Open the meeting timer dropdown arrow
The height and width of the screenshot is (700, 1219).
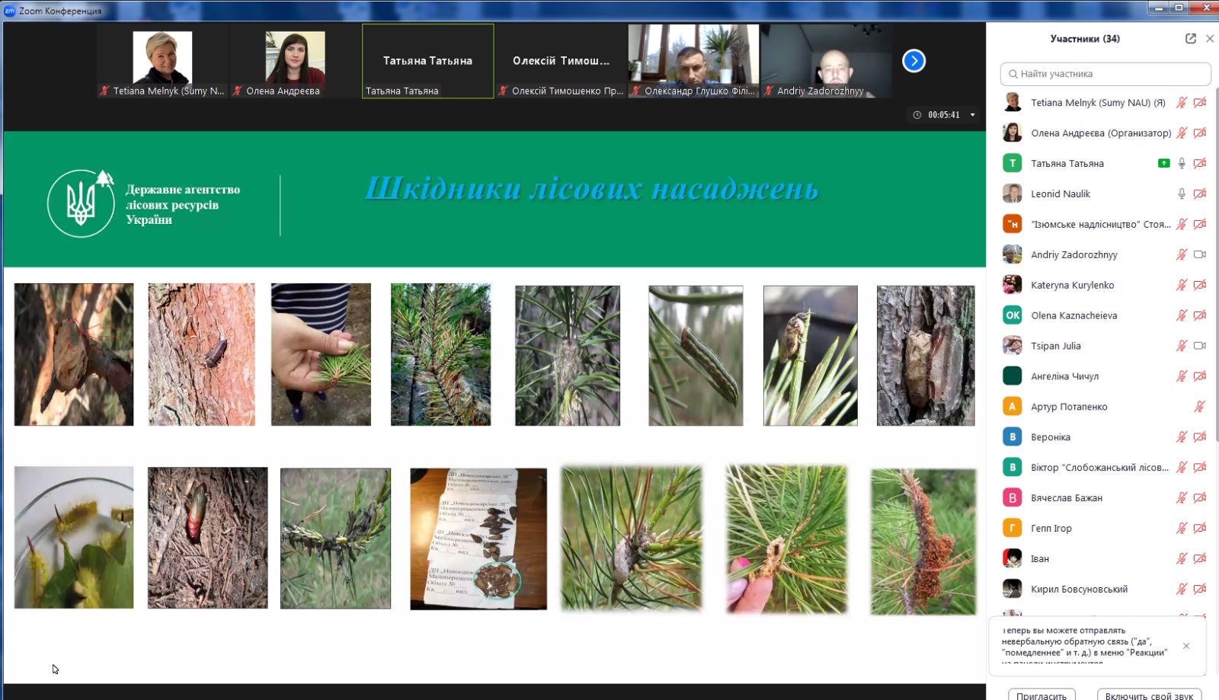[972, 115]
